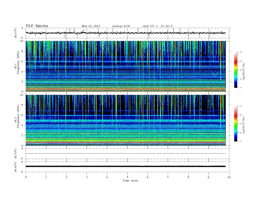Click the ch.1 waveform trace plot
The image size is (258, 199).
[x=125, y=33]
